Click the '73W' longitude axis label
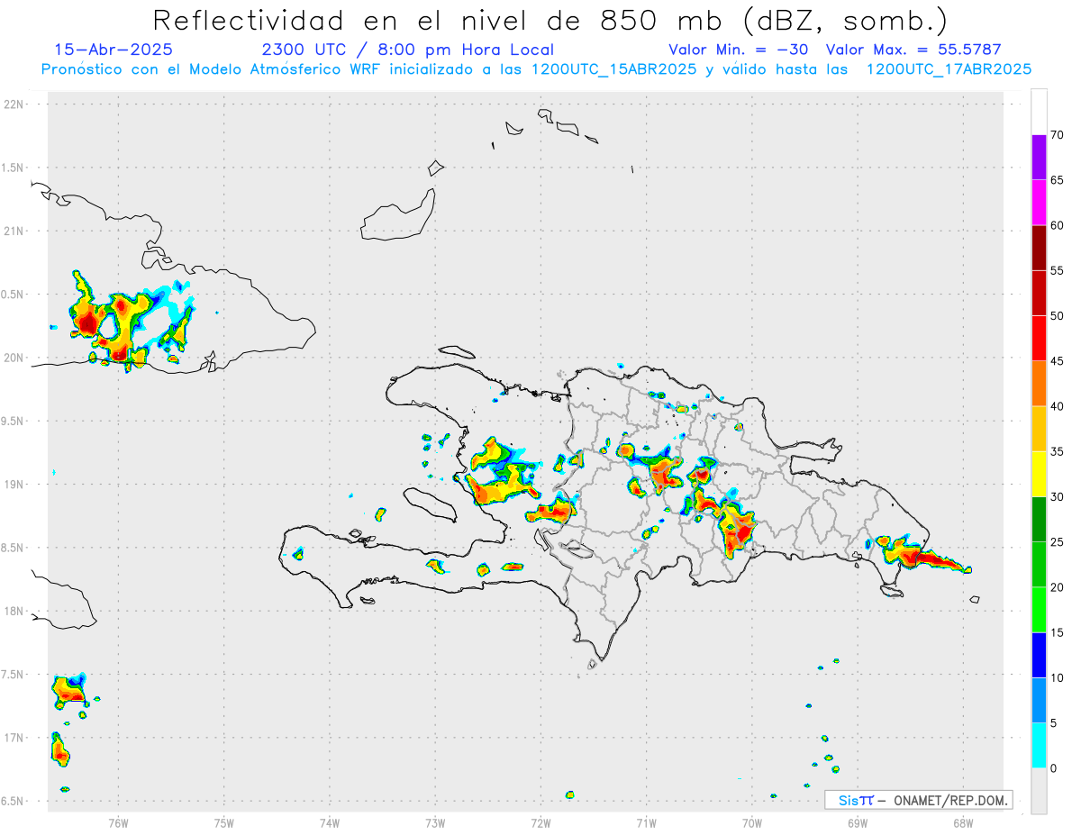The image size is (1081, 835). pos(435,821)
